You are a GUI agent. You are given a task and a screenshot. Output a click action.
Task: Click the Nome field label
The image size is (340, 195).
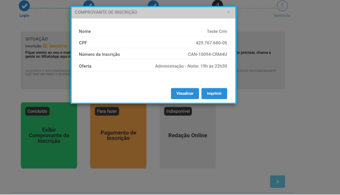coord(85,31)
